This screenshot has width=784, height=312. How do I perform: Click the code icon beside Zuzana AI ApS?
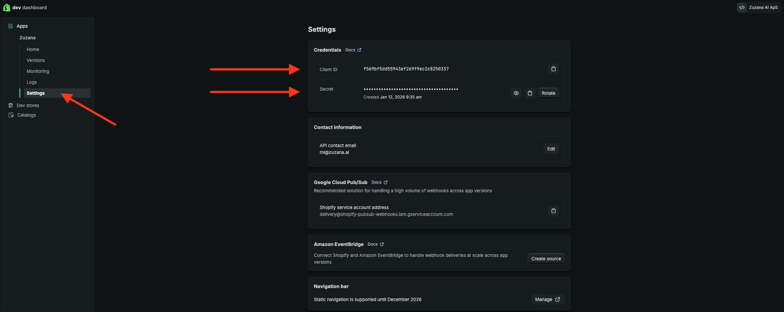[x=742, y=8]
